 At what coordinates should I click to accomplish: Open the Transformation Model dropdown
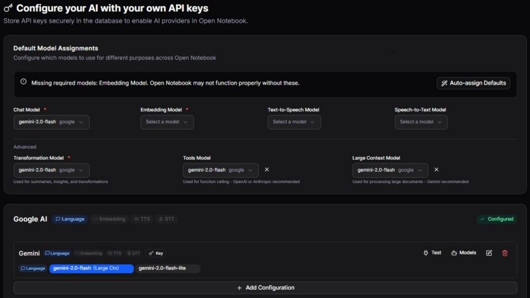point(51,170)
